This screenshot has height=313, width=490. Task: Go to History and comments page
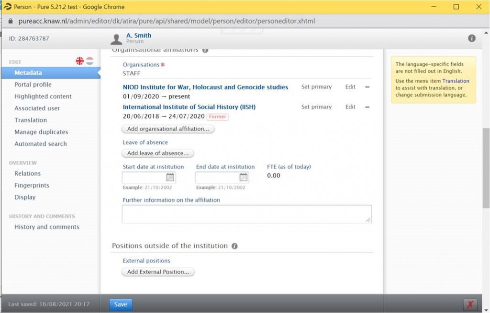[x=47, y=227]
